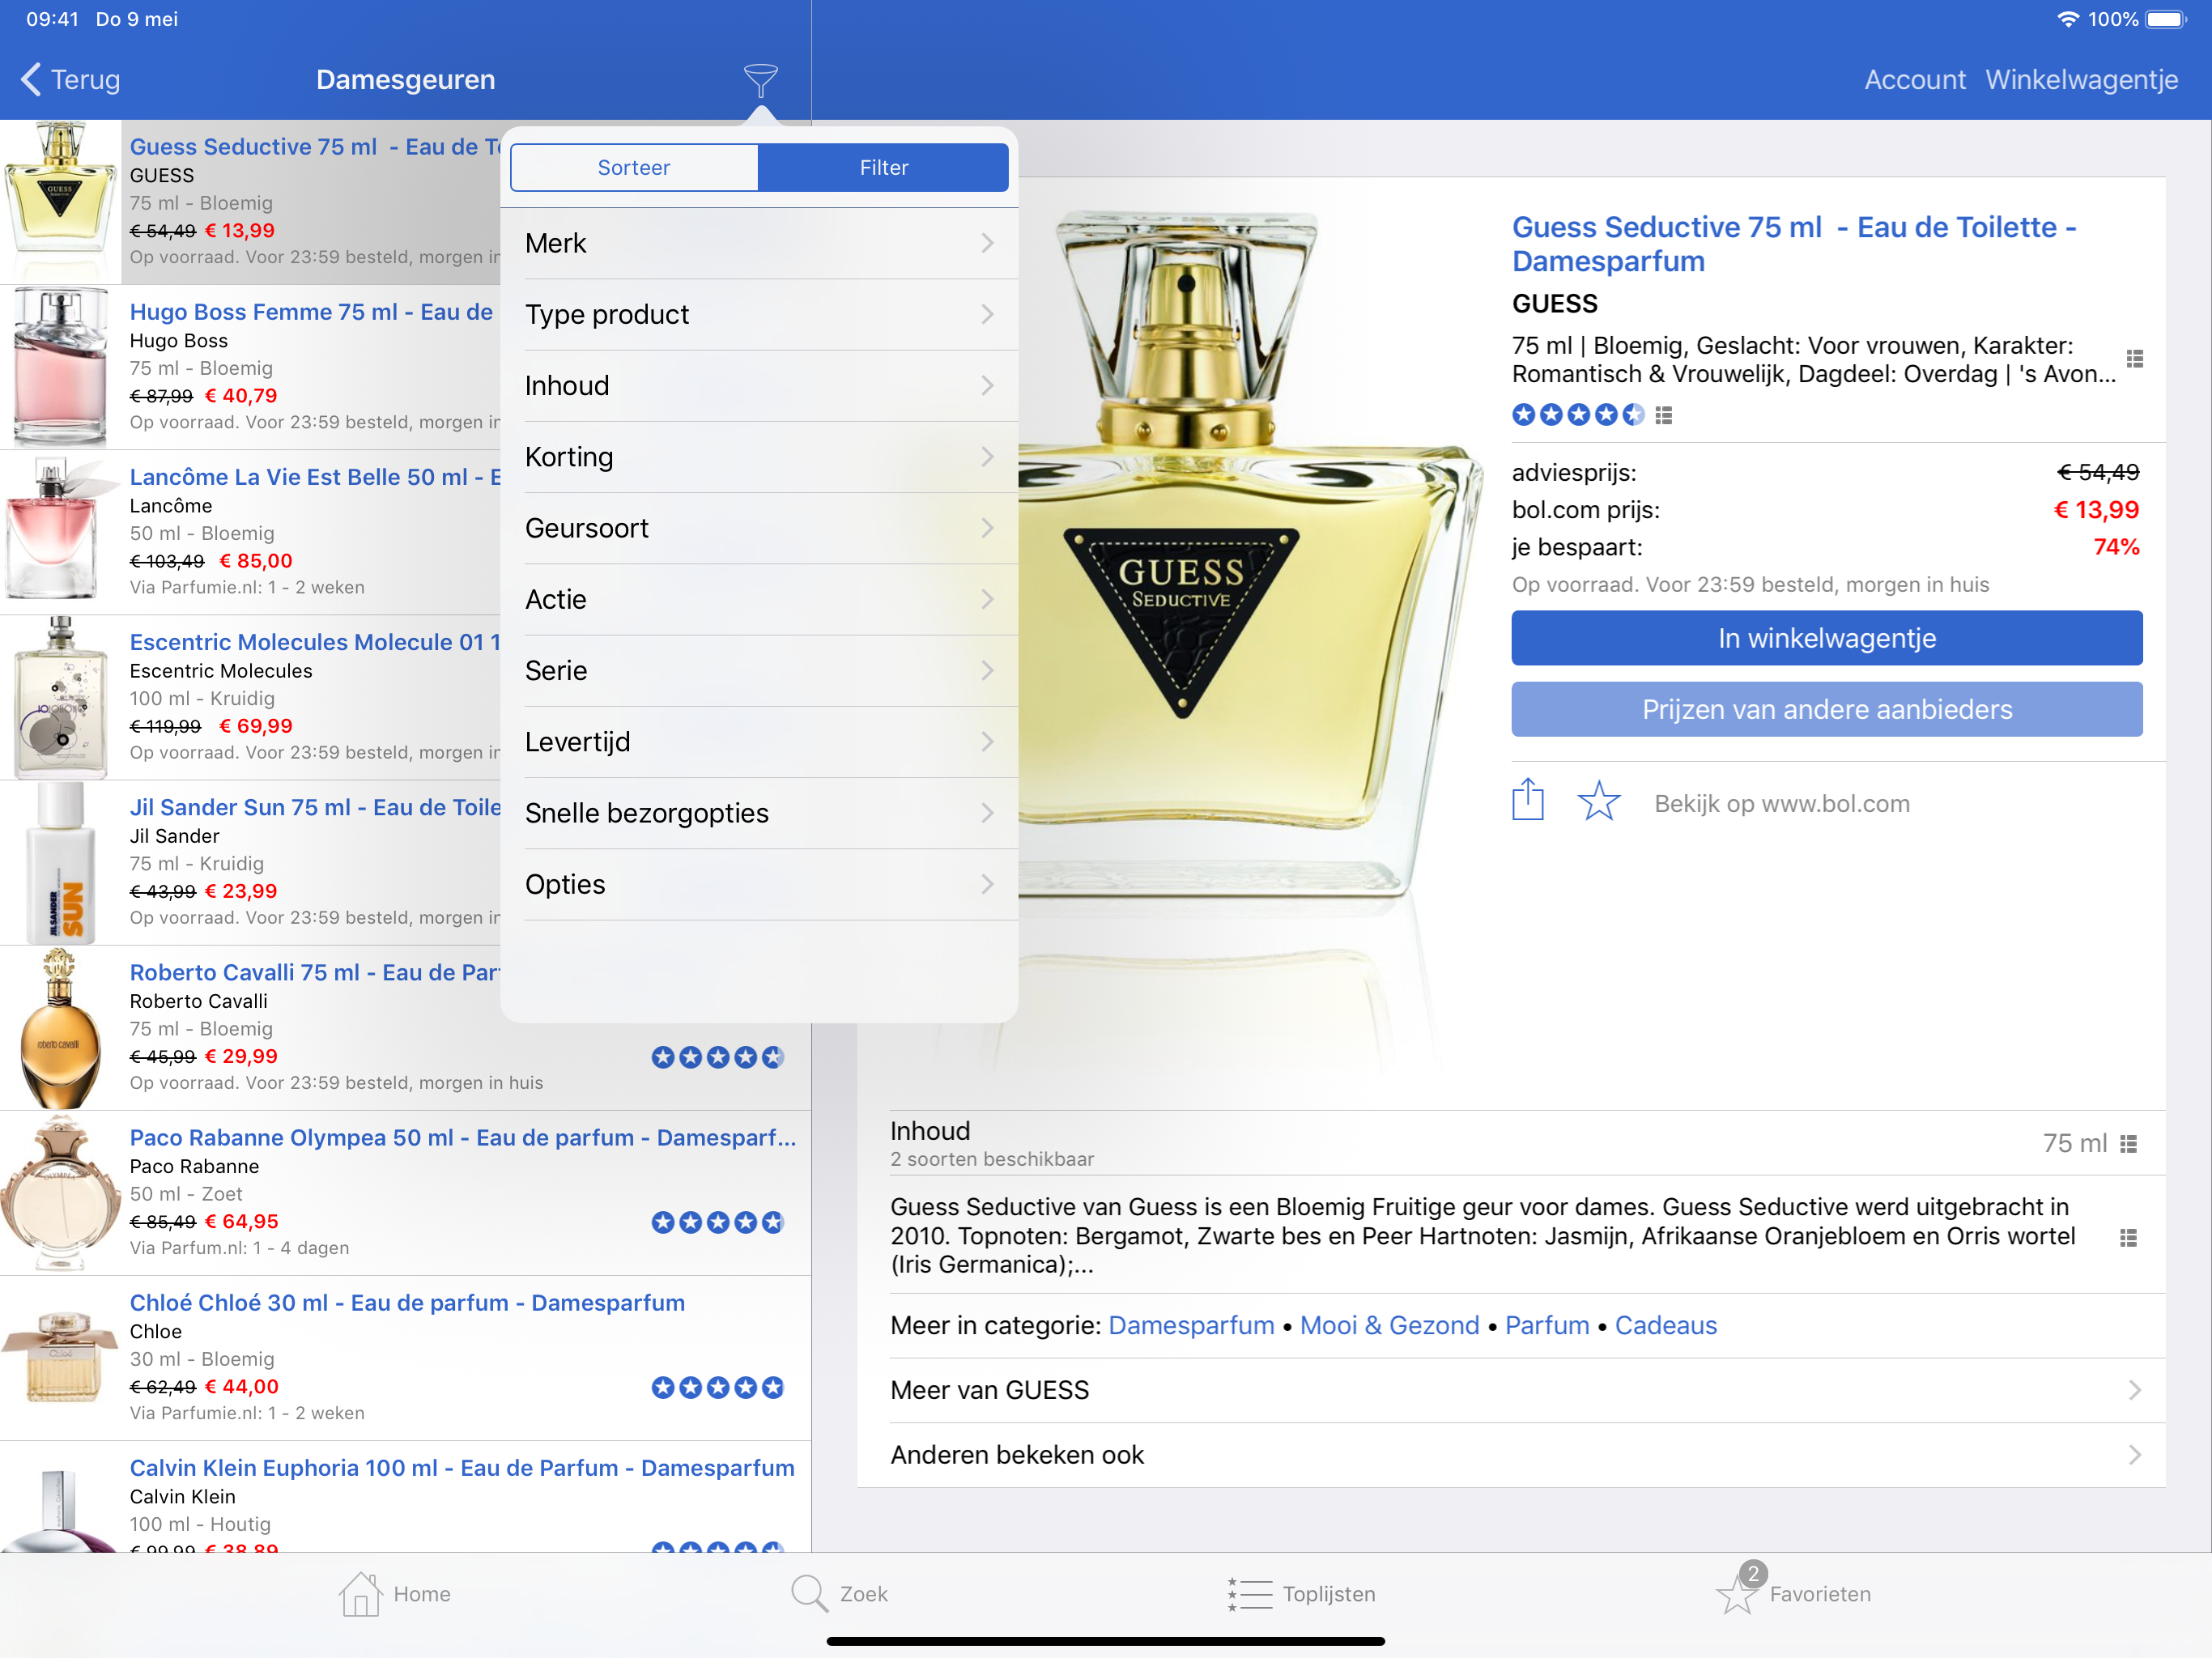Open the Merk filter

(759, 243)
